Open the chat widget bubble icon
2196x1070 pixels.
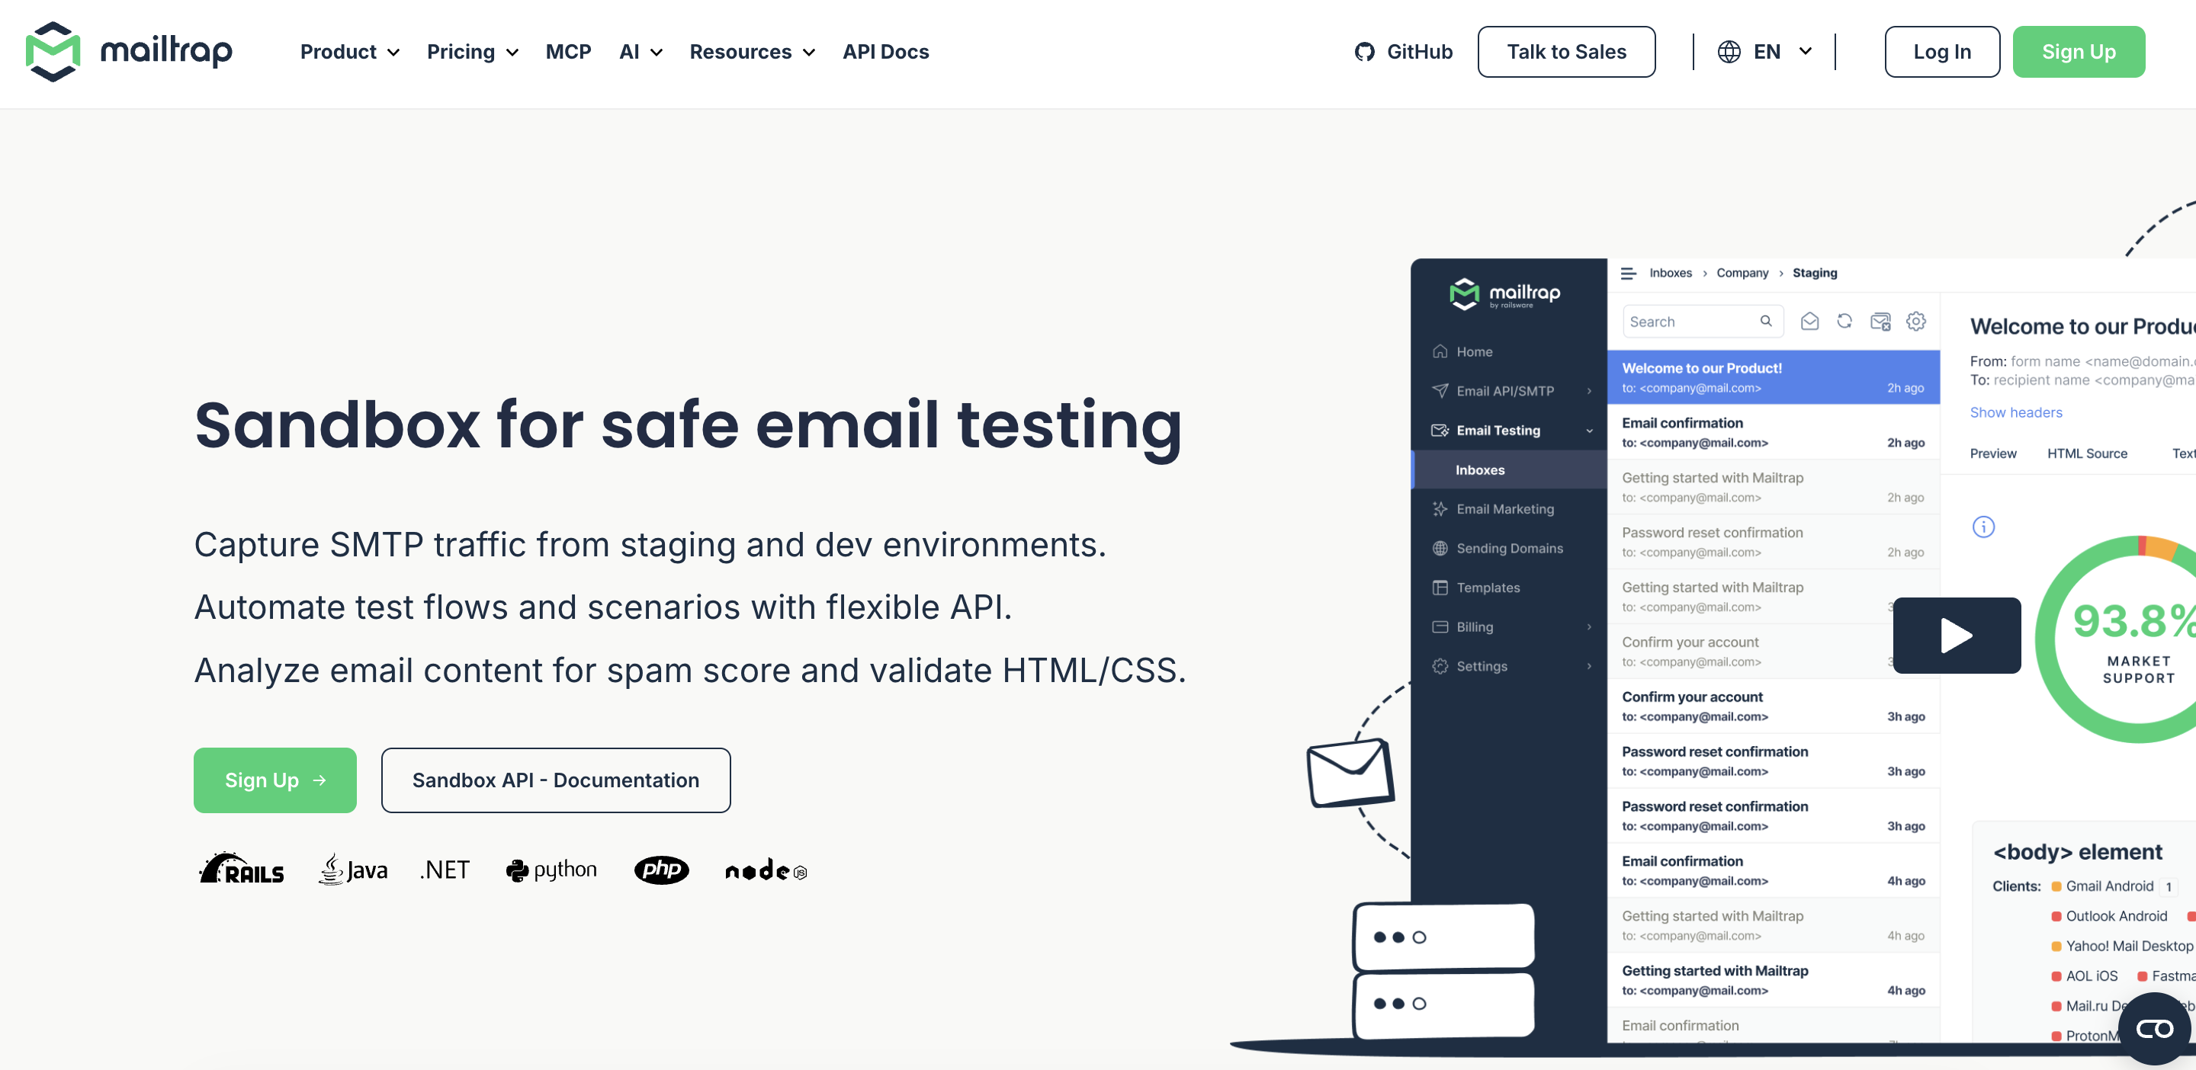point(2154,1029)
